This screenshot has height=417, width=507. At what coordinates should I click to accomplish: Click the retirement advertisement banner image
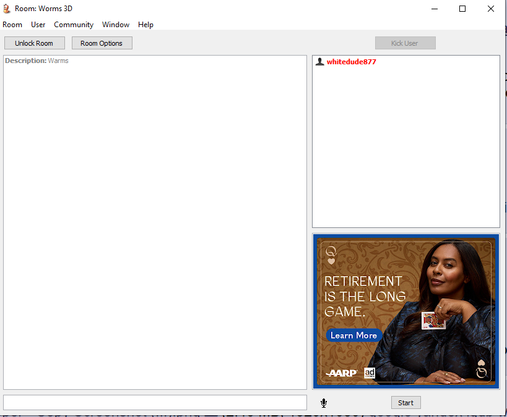click(x=406, y=311)
